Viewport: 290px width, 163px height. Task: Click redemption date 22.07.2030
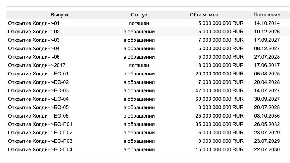point(267,150)
